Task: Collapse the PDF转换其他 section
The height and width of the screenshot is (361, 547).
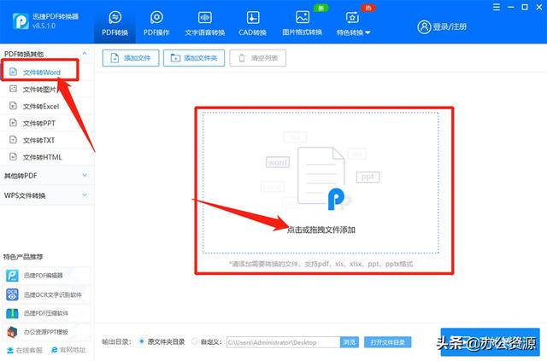Action: click(x=85, y=53)
